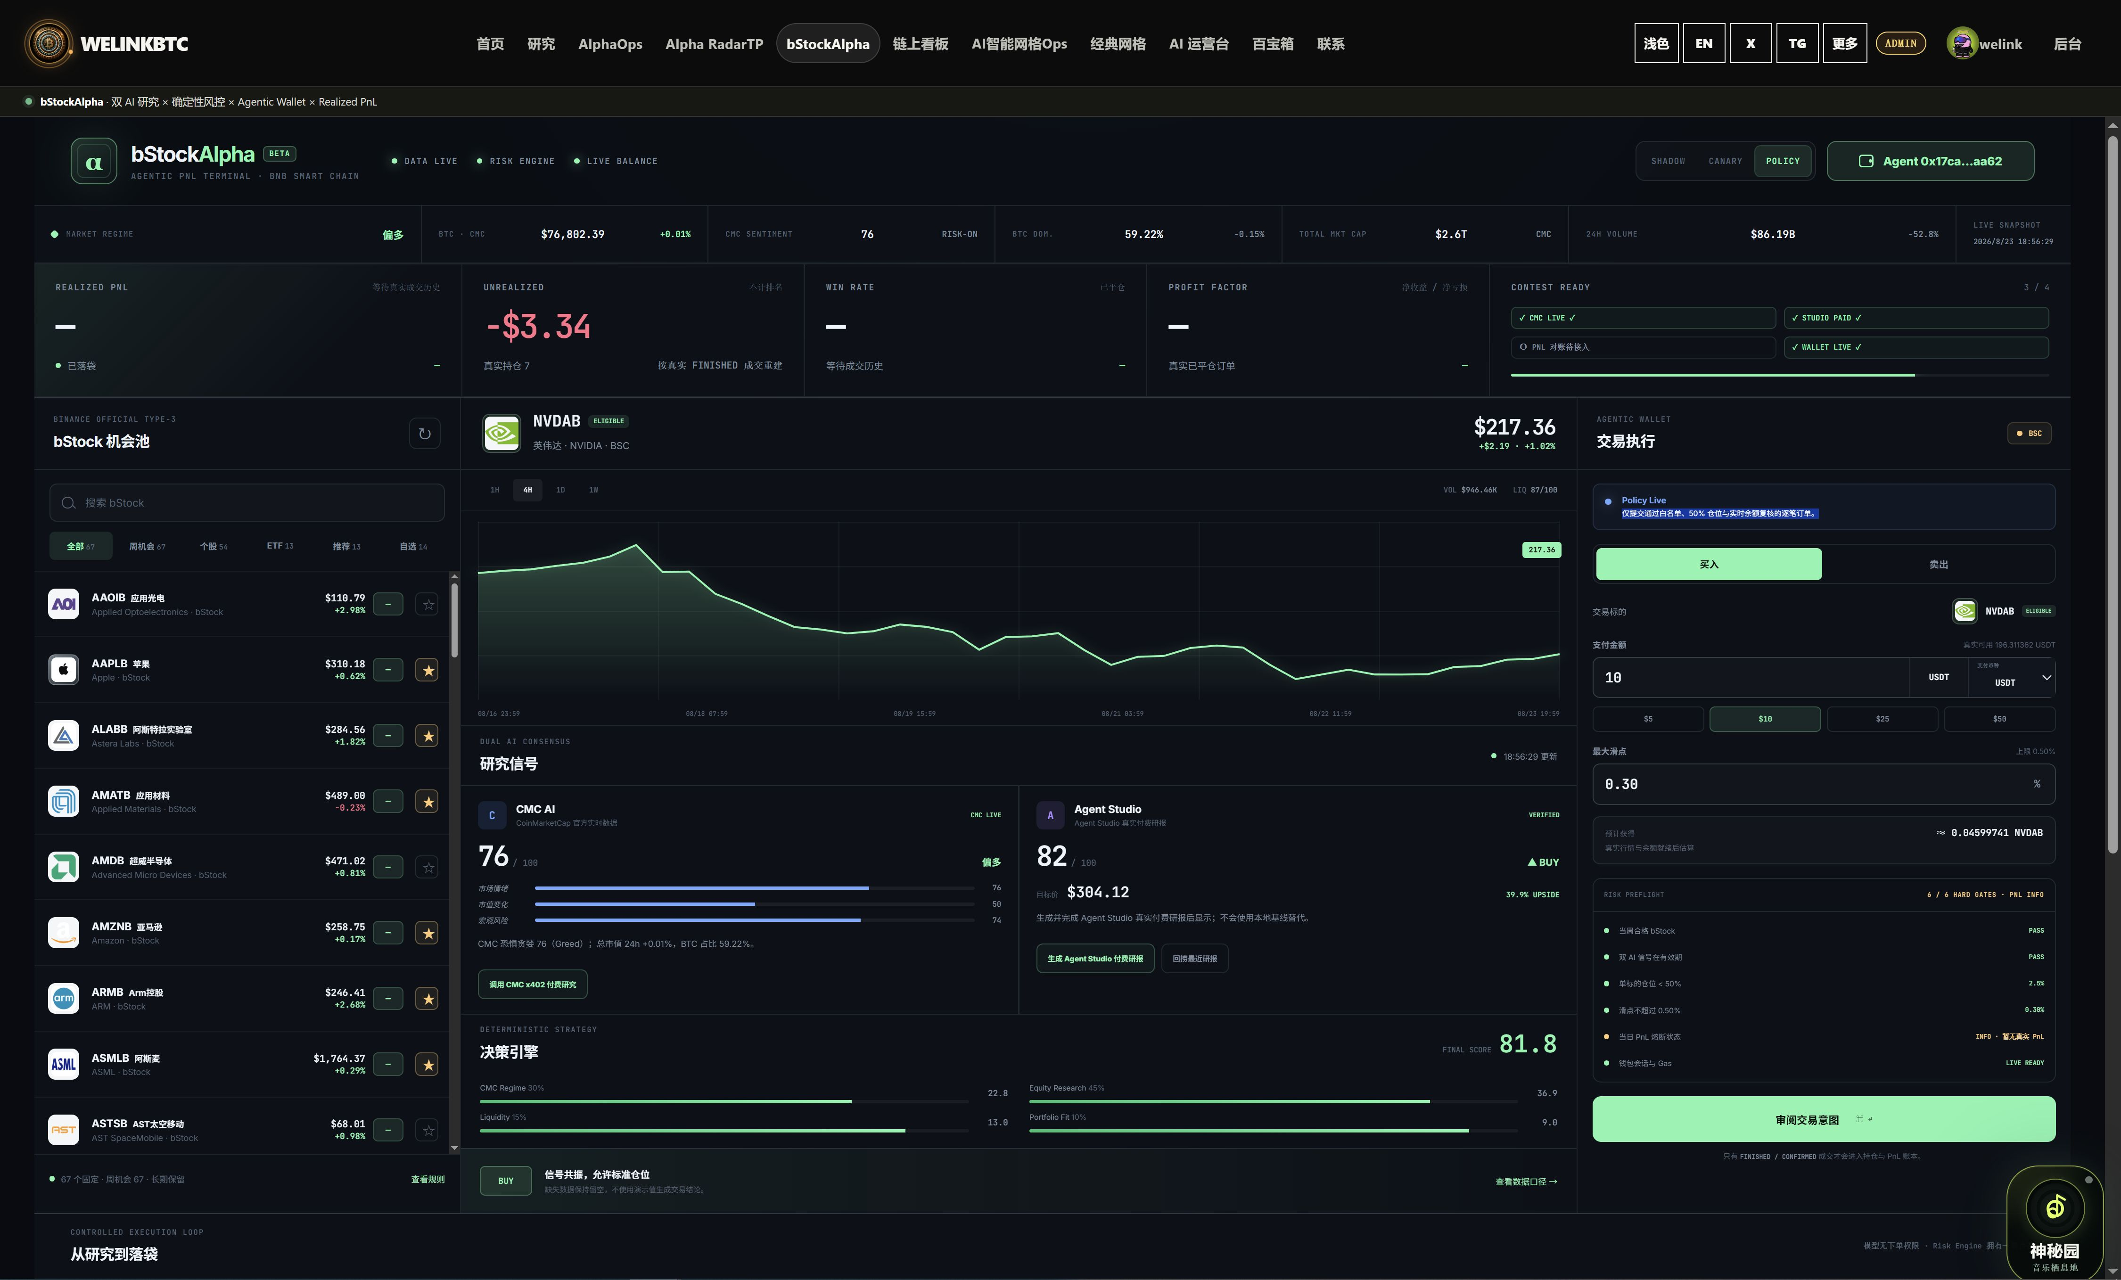Click the wallet icon on Agent button
This screenshot has height=1280, width=2121.
pos(1866,161)
